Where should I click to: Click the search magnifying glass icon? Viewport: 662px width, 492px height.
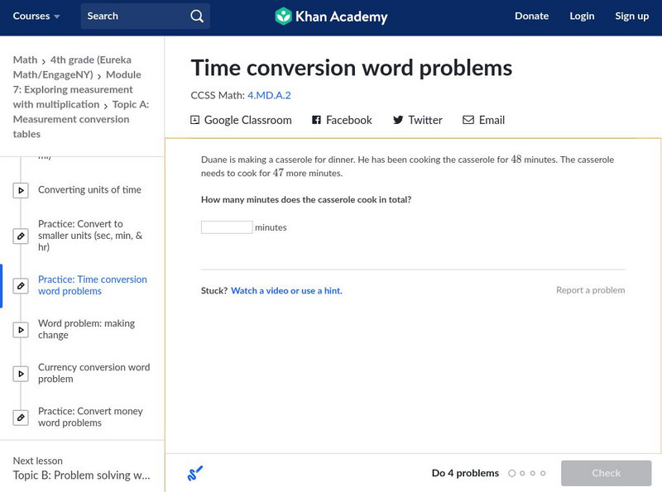click(x=196, y=15)
